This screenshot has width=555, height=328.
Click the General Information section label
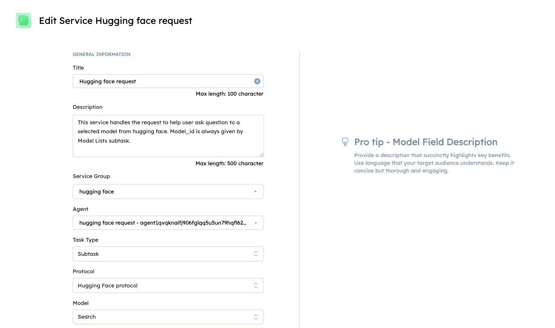point(102,54)
